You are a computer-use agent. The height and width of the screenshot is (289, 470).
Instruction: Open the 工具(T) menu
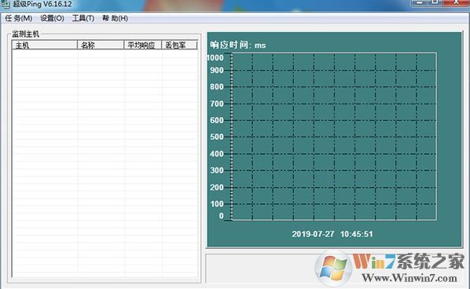coord(83,19)
